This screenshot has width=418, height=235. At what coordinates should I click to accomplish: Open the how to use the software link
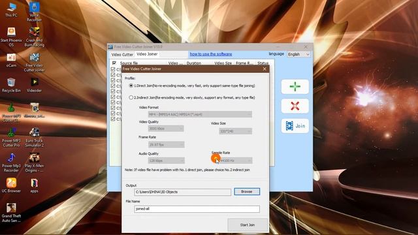coord(211,54)
